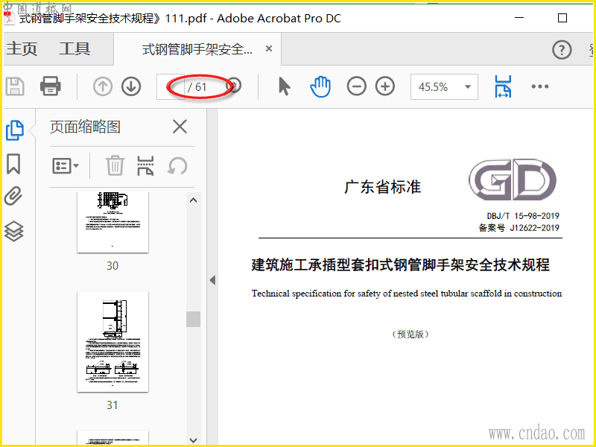Select the 式钢管脚手架安全... document tab
Viewport: 596px width, 447px height.
tap(197, 49)
